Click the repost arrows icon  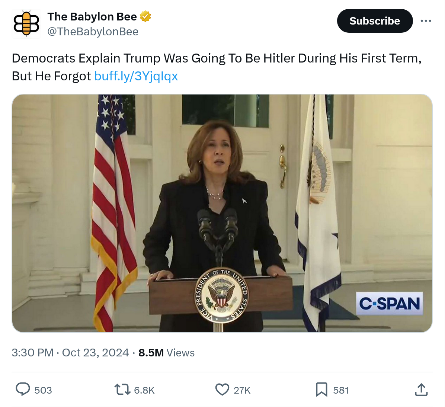[122, 390]
